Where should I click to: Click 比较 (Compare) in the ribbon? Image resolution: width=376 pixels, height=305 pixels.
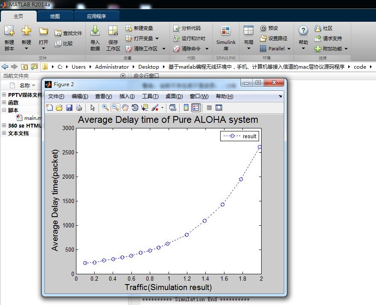click(64, 44)
